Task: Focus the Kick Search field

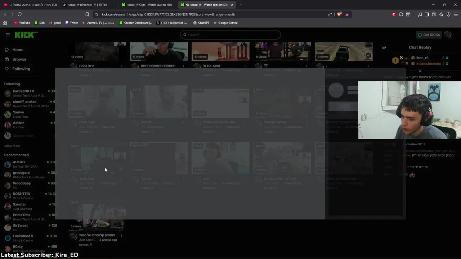Action: 230,35
